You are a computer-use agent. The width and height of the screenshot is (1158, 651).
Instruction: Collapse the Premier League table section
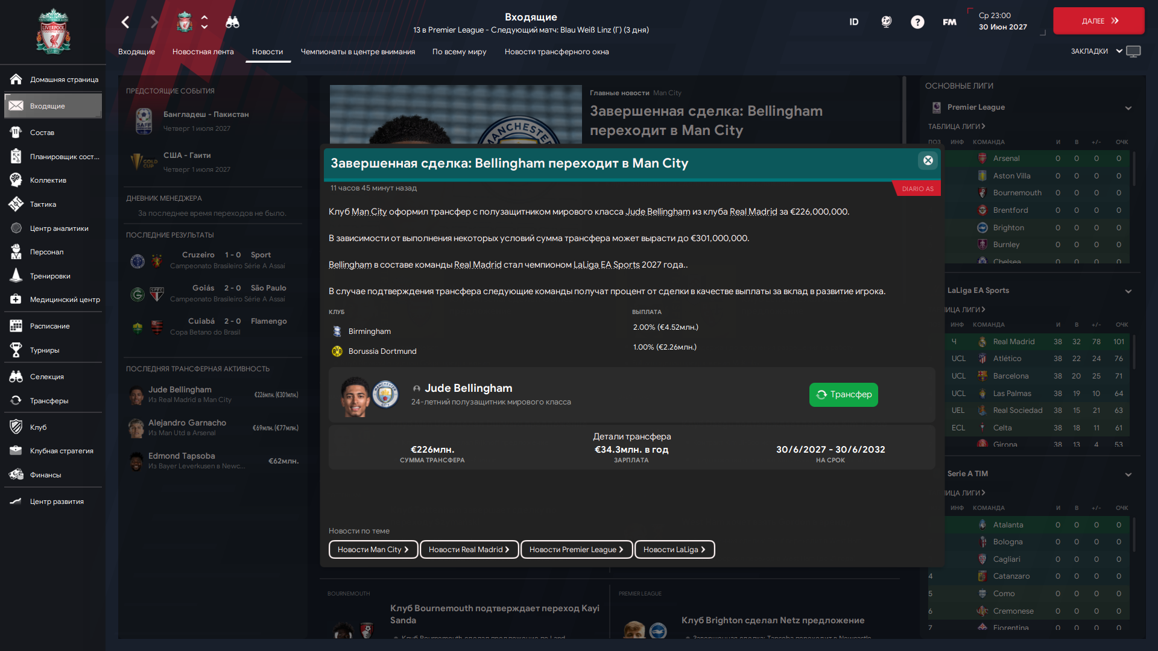click(1128, 108)
